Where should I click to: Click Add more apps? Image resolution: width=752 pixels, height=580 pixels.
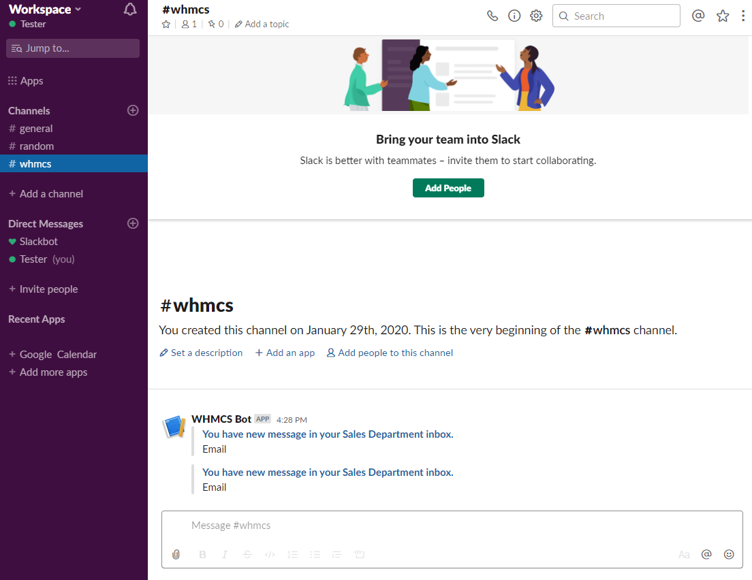pyautogui.click(x=48, y=372)
